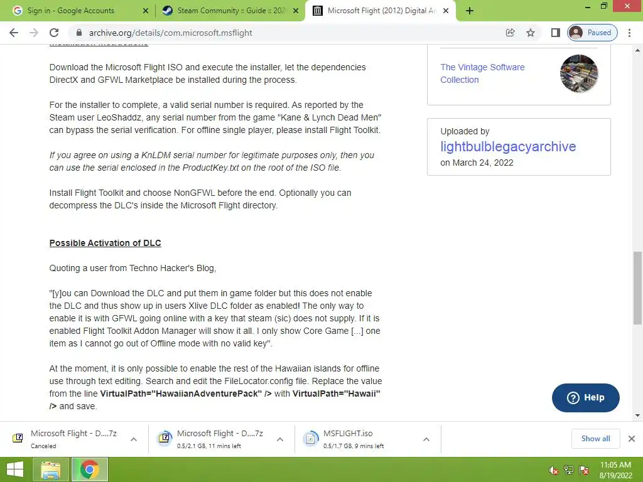The height and width of the screenshot is (482, 643).
Task: Close the Microsoft Flight archive tab
Action: click(446, 11)
